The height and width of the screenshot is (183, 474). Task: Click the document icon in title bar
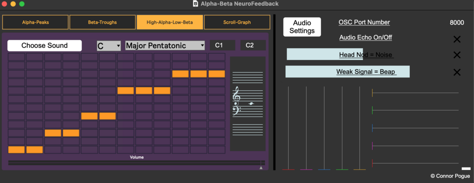(x=196, y=4)
